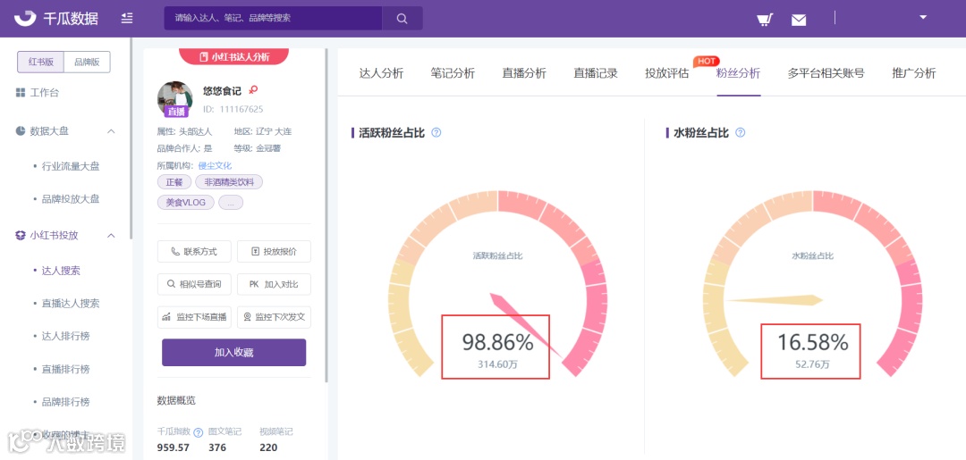Click help icon beside 水粉丝占比

(741, 133)
